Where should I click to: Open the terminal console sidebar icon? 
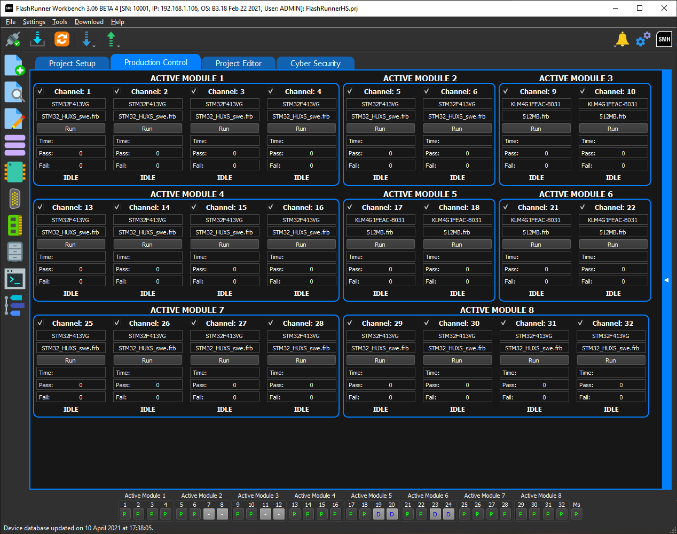click(14, 279)
